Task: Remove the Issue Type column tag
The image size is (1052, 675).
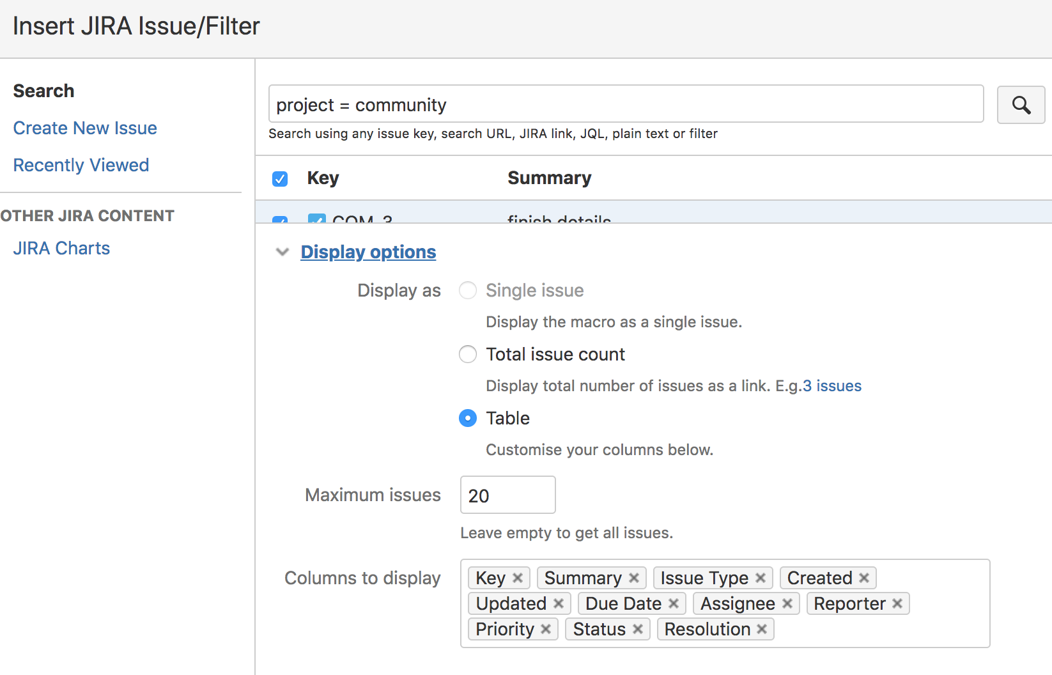Action: click(759, 577)
